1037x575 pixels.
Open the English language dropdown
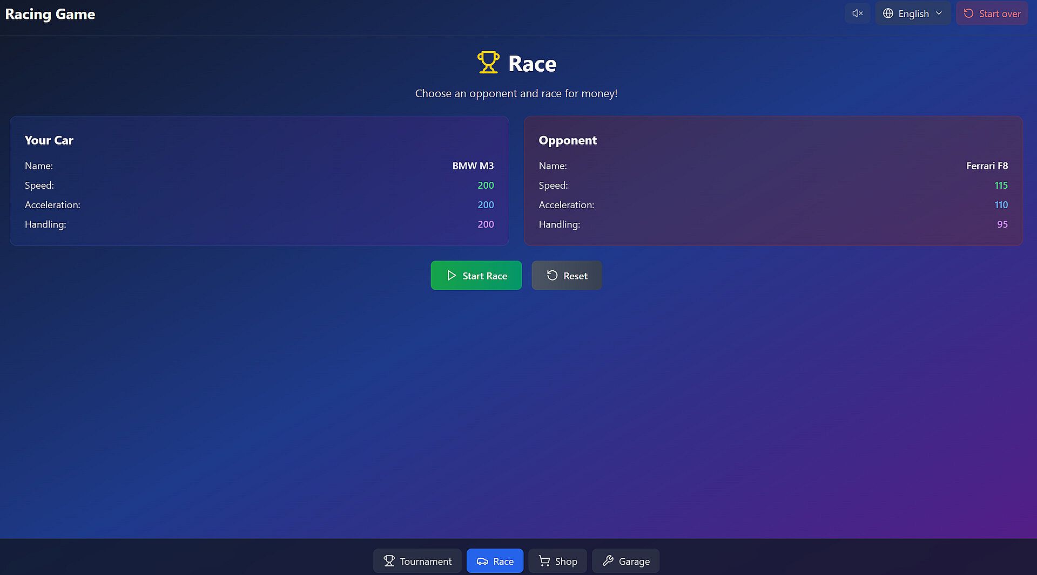(913, 13)
